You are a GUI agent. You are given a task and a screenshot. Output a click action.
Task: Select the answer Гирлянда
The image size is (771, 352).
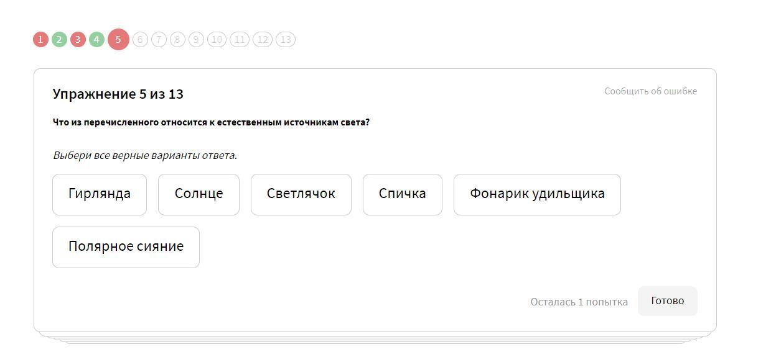click(100, 194)
